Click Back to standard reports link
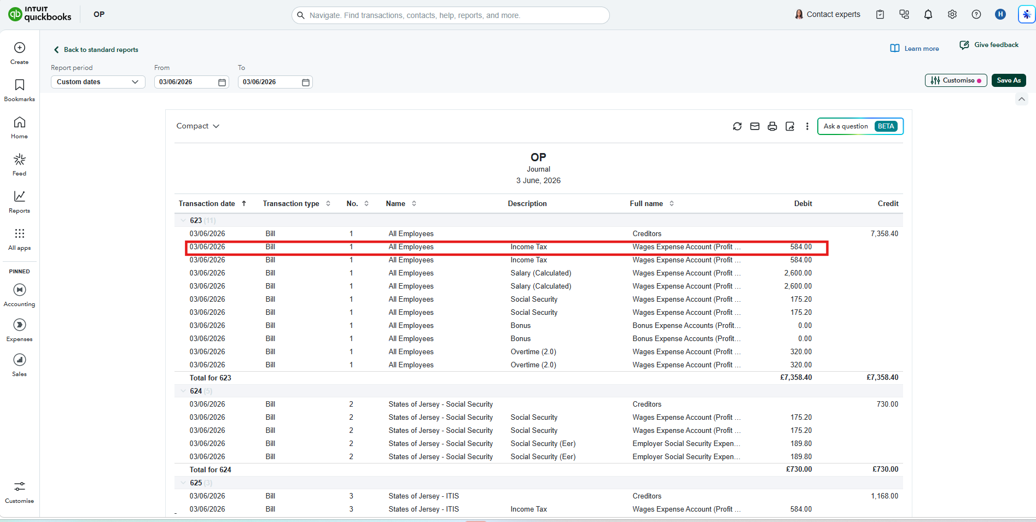Viewport: 1036px width, 522px height. click(96, 50)
